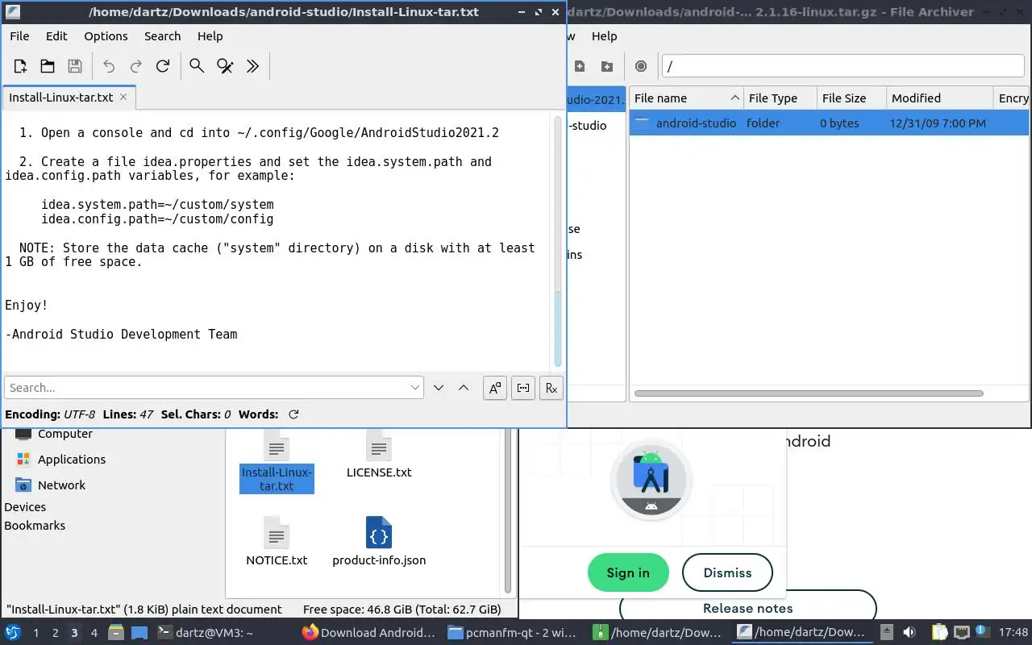Viewport: 1032px width, 645px height.
Task: Select the android-studio folder row in archiver
Action: click(829, 123)
